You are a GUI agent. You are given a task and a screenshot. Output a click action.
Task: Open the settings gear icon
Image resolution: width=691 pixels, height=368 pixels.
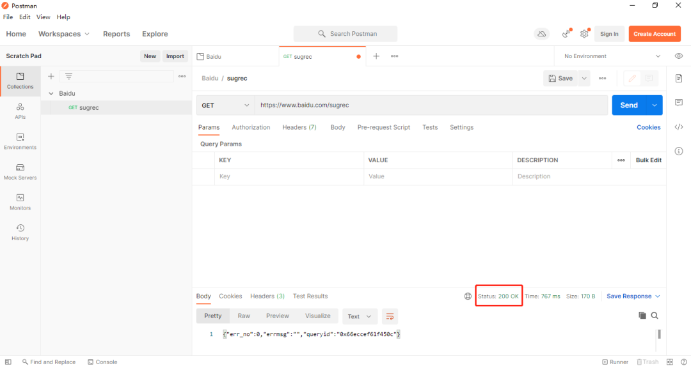click(584, 34)
